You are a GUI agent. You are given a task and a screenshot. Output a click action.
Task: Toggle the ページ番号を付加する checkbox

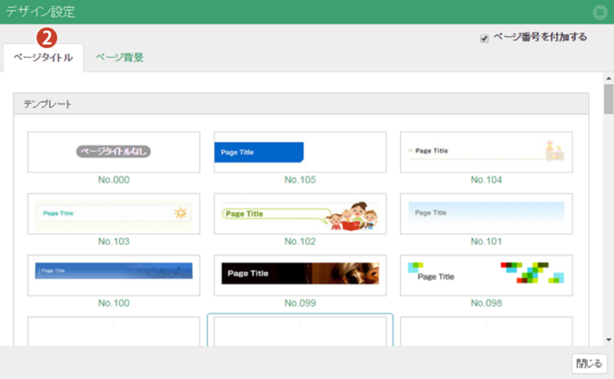tap(484, 39)
